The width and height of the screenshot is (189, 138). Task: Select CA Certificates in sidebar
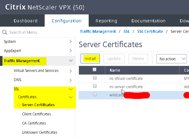point(34,123)
